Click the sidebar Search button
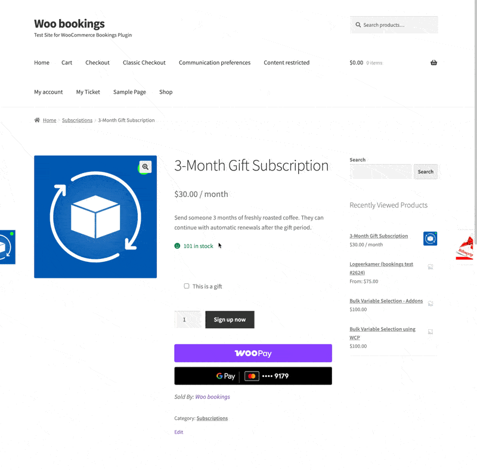Image resolution: width=477 pixels, height=470 pixels. tap(426, 172)
